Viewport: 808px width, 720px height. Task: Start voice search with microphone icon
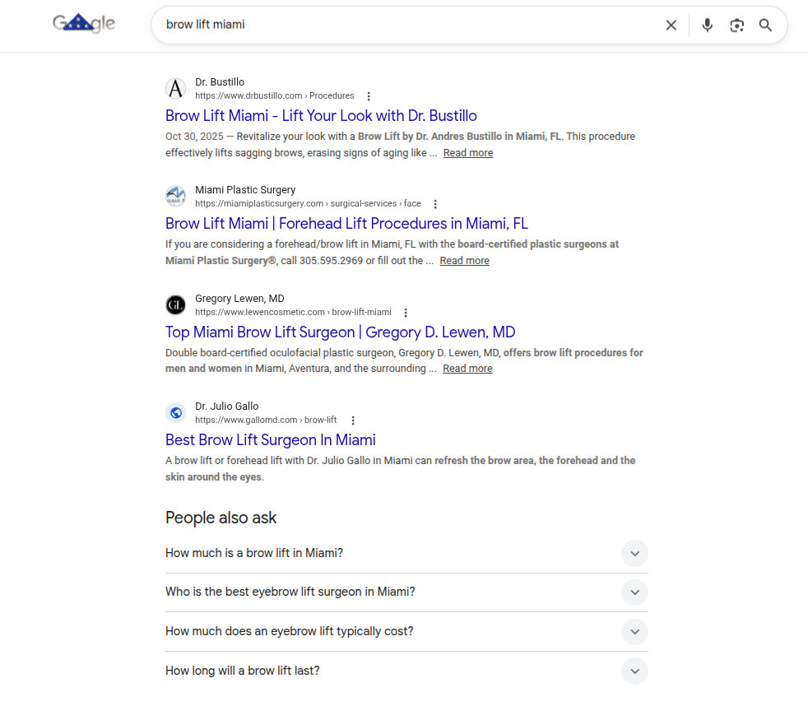708,26
